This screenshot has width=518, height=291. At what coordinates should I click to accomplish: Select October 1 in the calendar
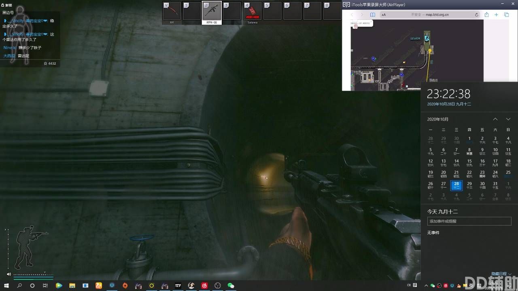pos(469,140)
